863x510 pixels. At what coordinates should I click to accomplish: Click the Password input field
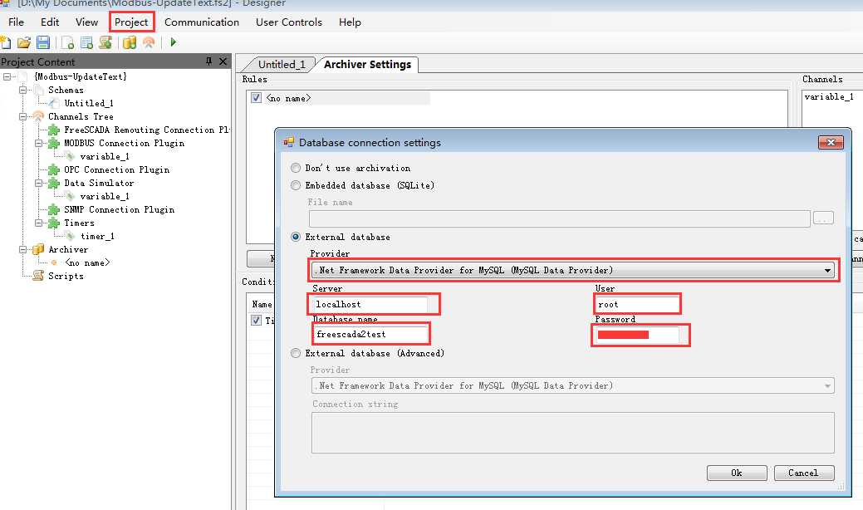[637, 334]
